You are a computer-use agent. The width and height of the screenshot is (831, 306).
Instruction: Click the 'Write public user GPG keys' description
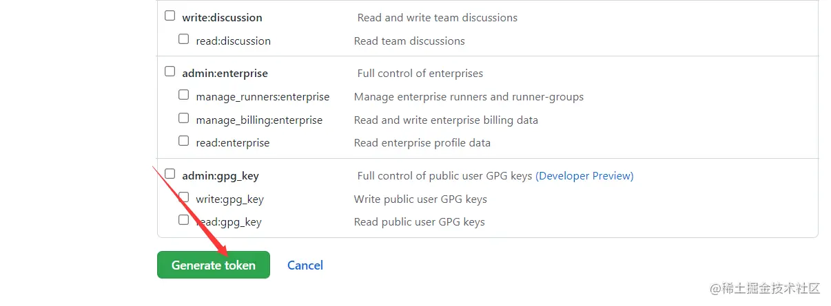pos(420,199)
